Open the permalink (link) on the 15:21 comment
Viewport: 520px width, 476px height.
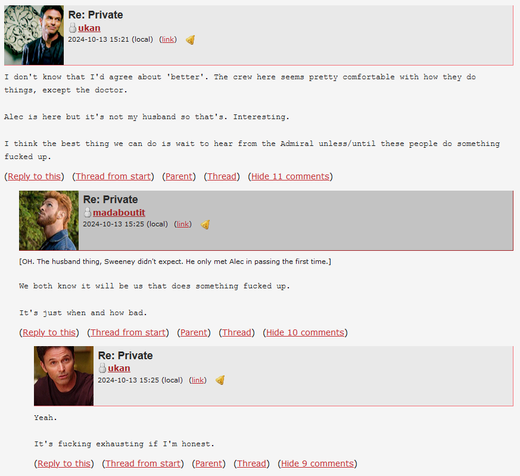tap(168, 39)
